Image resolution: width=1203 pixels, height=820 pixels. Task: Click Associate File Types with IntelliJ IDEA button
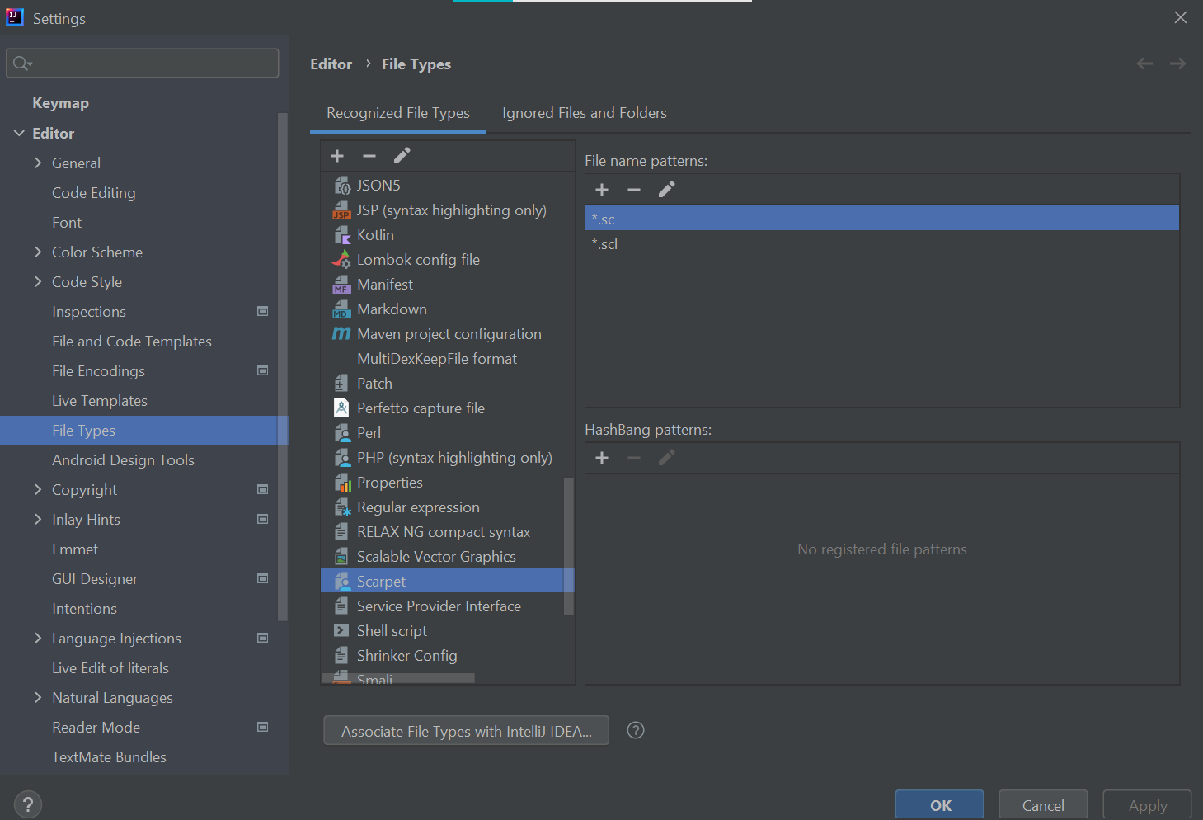click(466, 730)
